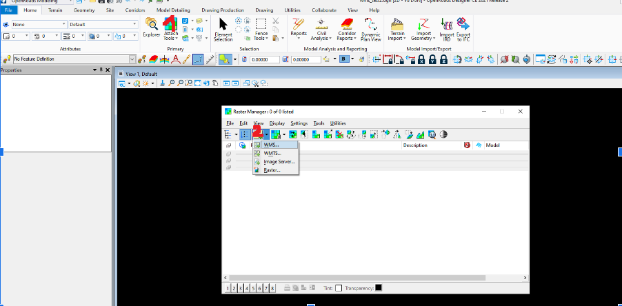Open Raster Manager Display menu
The image size is (622, 306).
[x=277, y=123]
